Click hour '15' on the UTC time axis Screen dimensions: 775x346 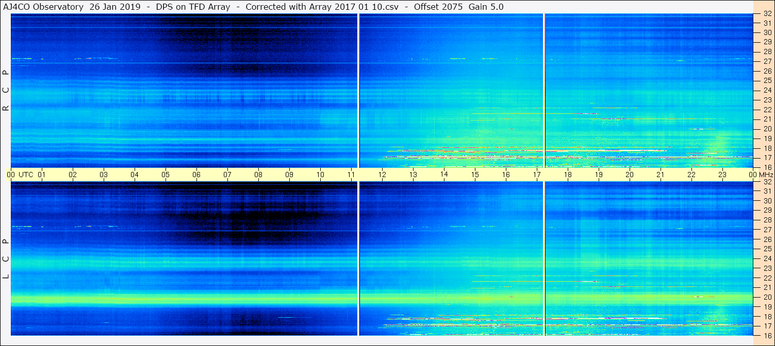475,175
